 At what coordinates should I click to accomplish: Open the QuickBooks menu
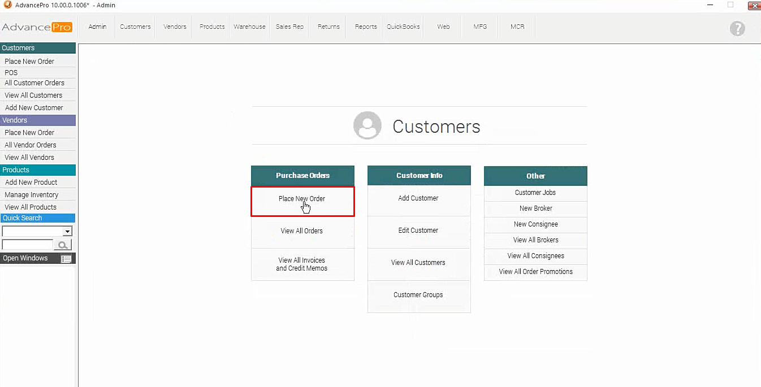pyautogui.click(x=403, y=27)
